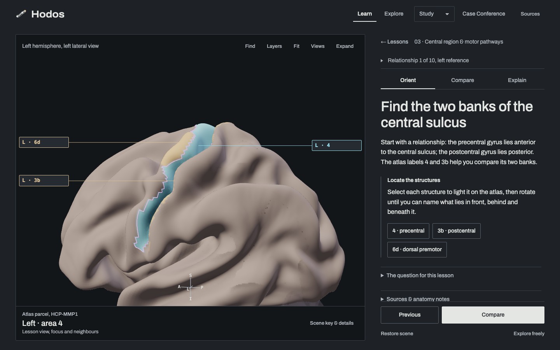Image resolution: width=560 pixels, height=350 pixels.
Task: Restore the scene
Action: 397,334
